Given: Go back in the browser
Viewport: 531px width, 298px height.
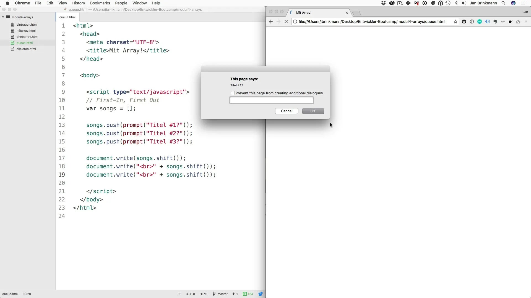Looking at the screenshot, I should pyautogui.click(x=271, y=22).
